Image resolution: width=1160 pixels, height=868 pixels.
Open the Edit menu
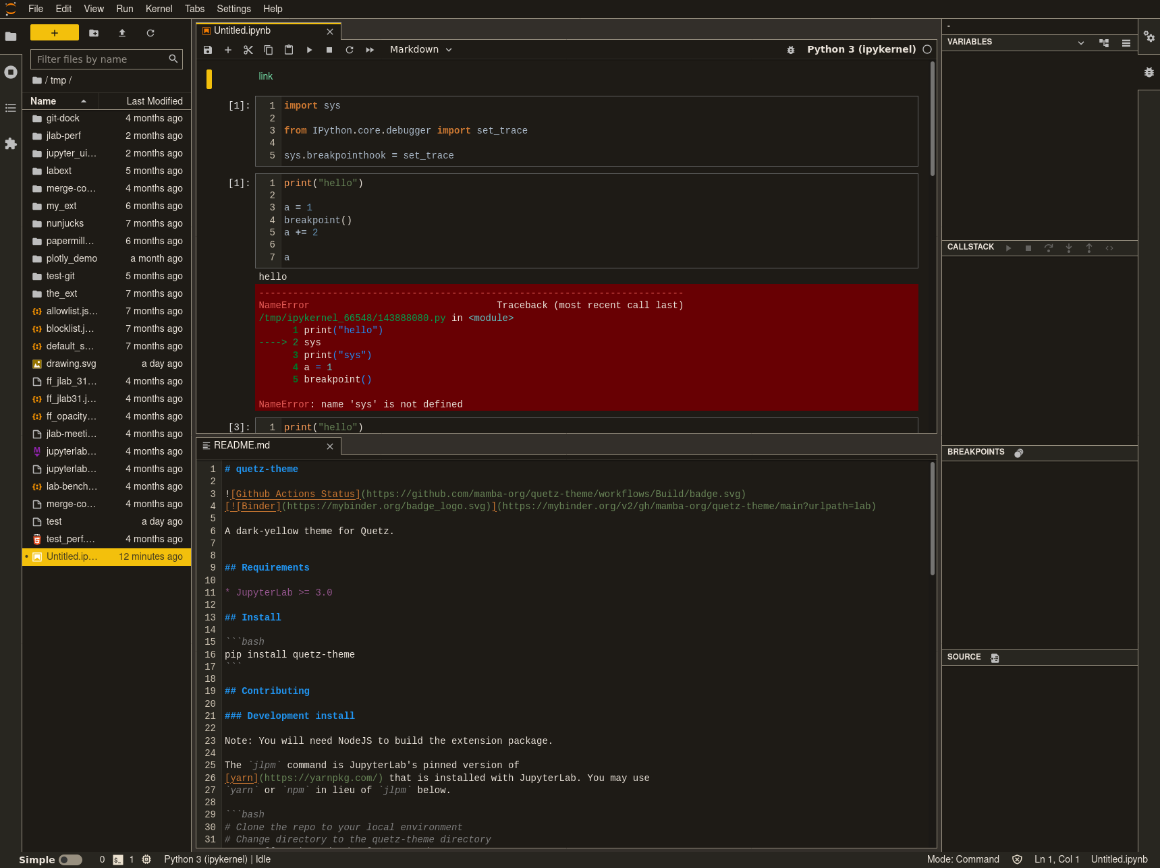(x=63, y=9)
